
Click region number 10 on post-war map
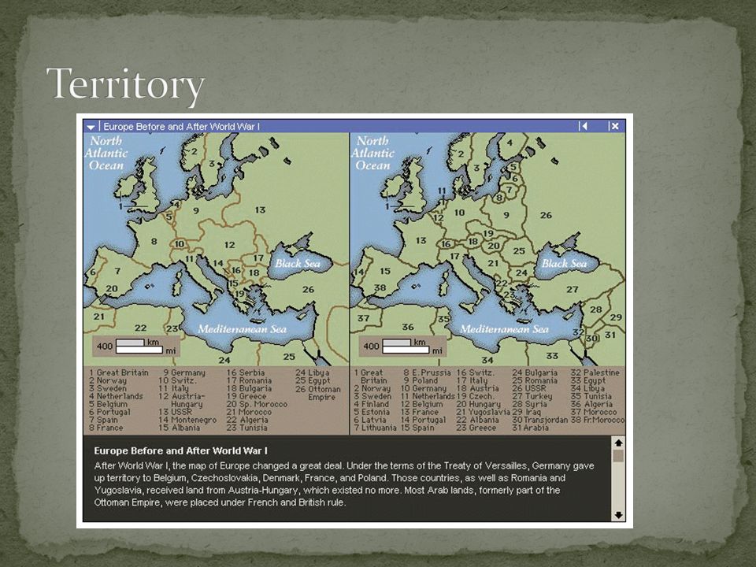[459, 212]
